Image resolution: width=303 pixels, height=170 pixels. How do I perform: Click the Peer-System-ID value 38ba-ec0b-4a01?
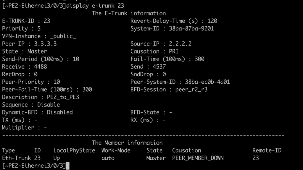207,82
